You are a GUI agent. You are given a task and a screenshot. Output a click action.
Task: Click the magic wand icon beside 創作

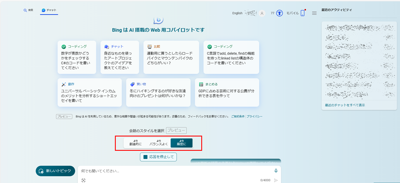64,84
